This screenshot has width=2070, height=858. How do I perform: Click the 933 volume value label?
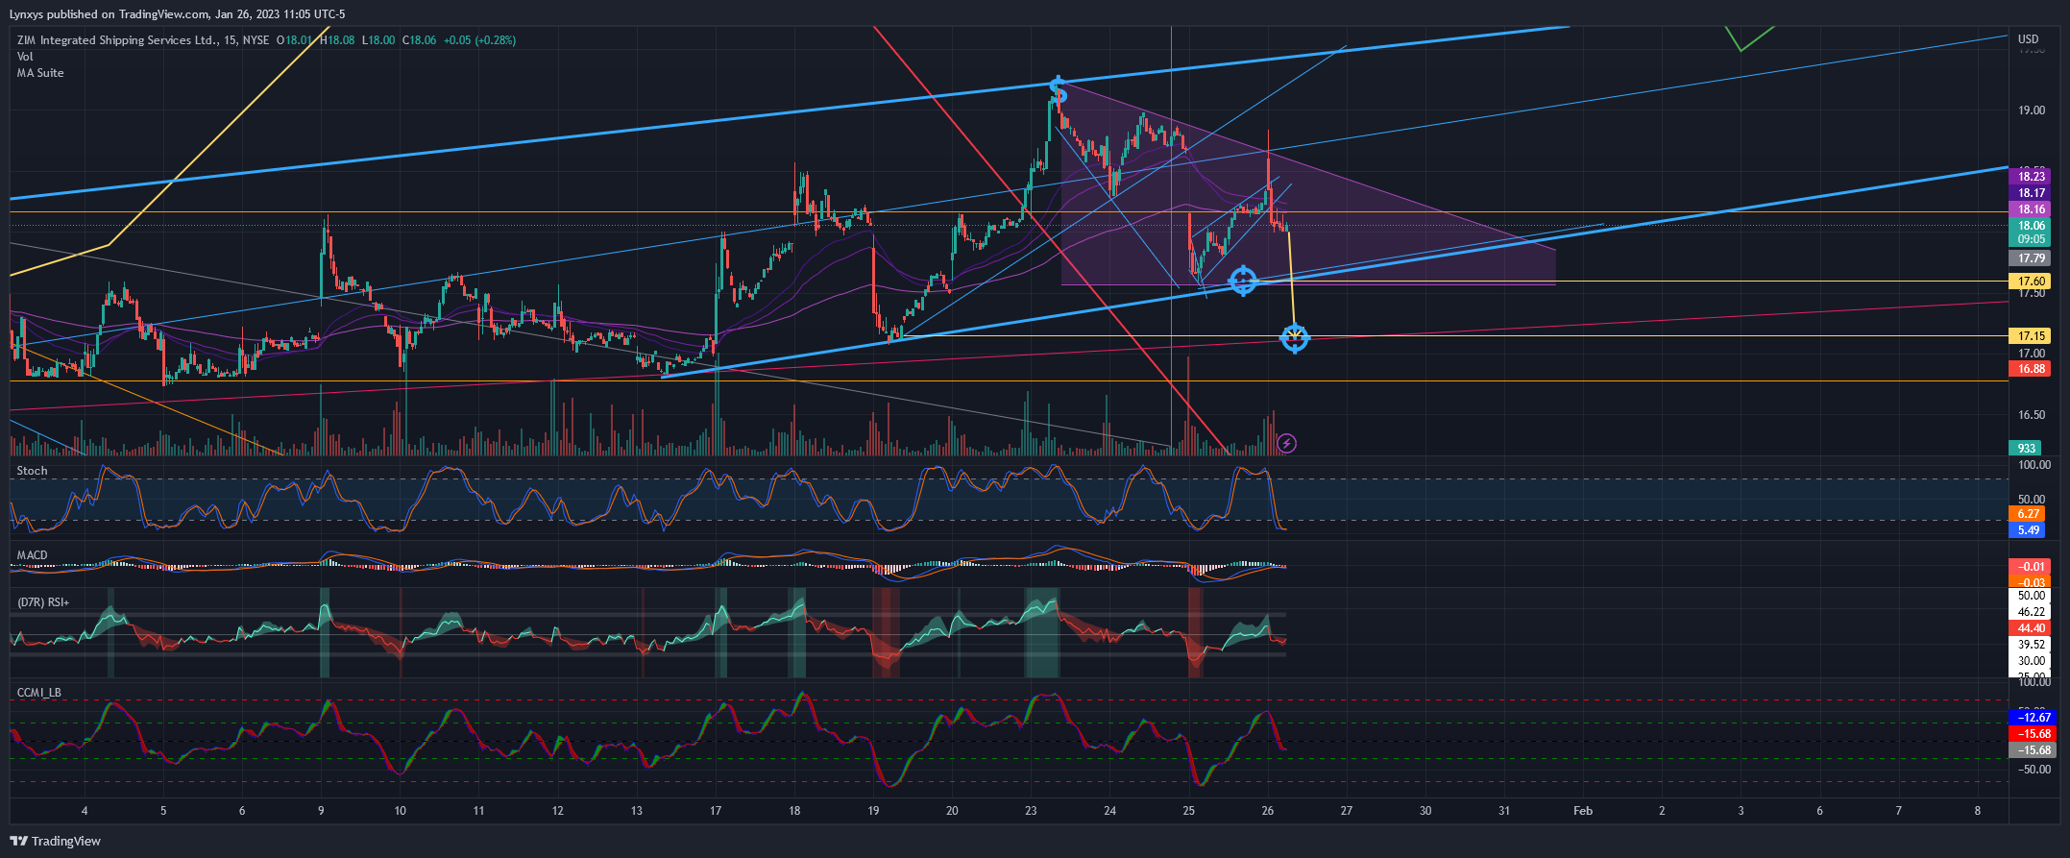[x=2026, y=449]
